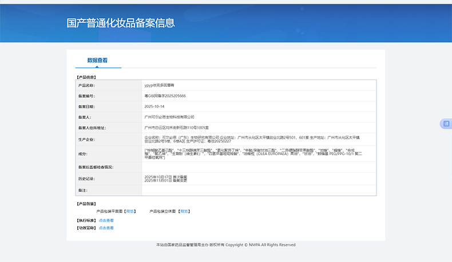
Task: Click the 【产品包装】 section heading
Action: click(86, 204)
